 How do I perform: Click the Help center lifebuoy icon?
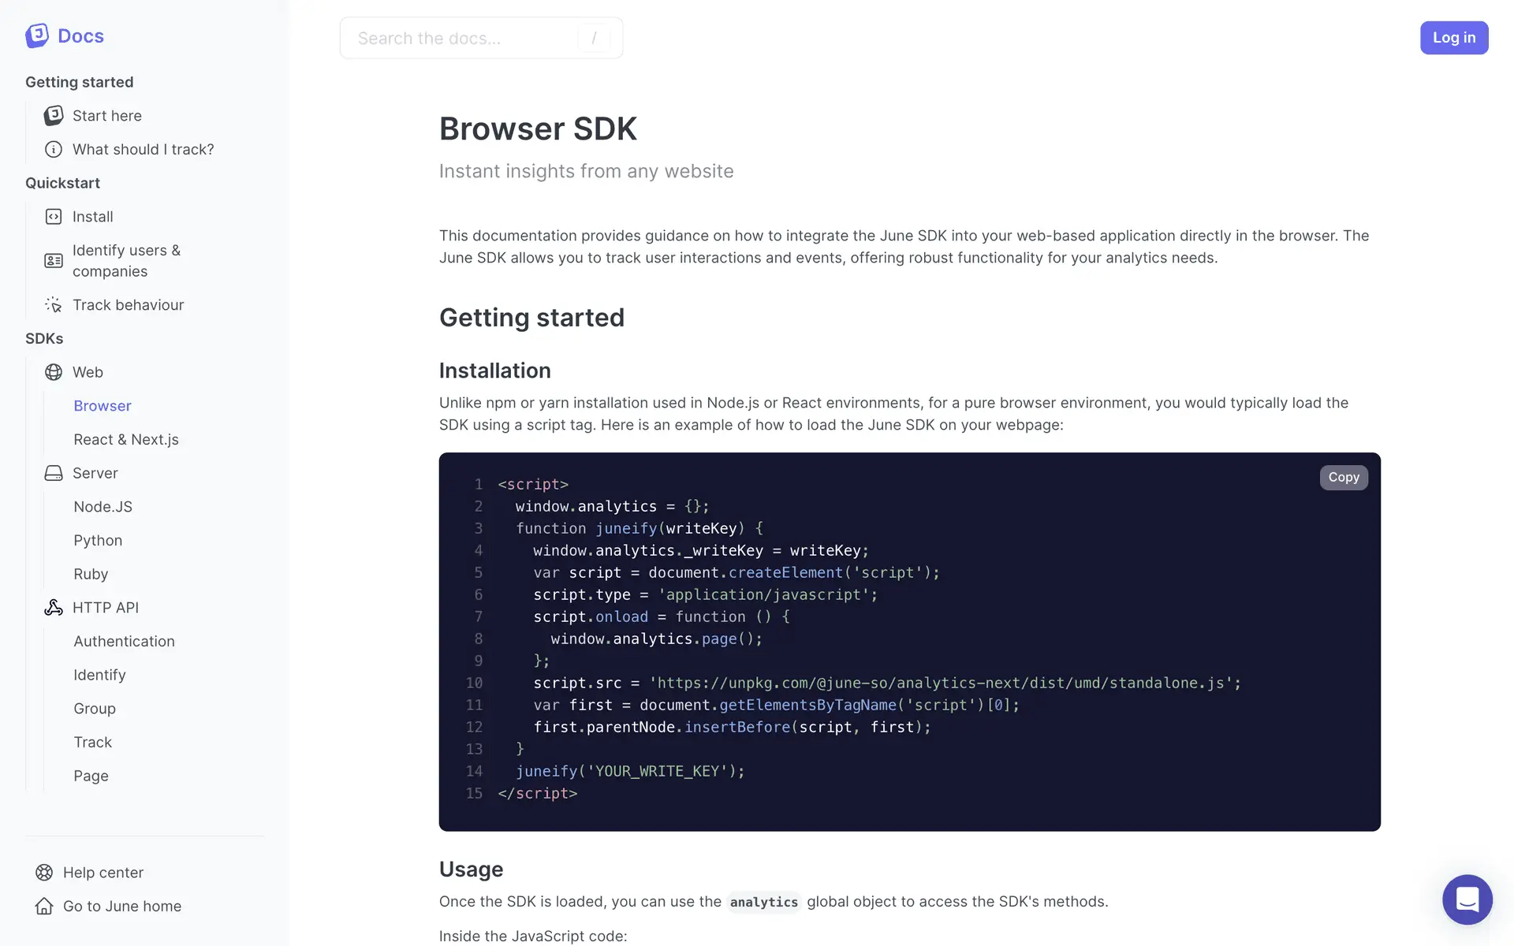tap(44, 873)
